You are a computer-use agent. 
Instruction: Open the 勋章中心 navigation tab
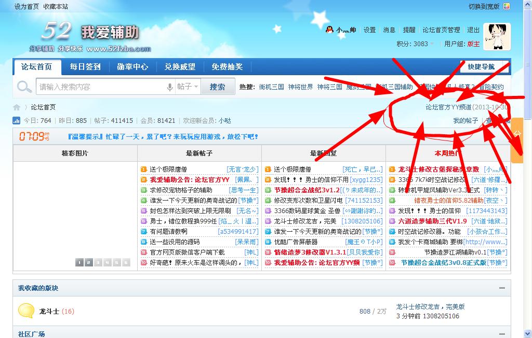pos(132,67)
